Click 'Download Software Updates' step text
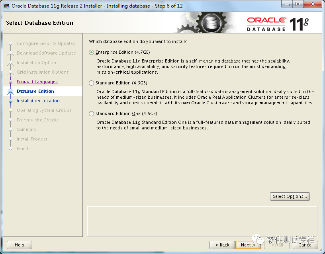 point(46,53)
